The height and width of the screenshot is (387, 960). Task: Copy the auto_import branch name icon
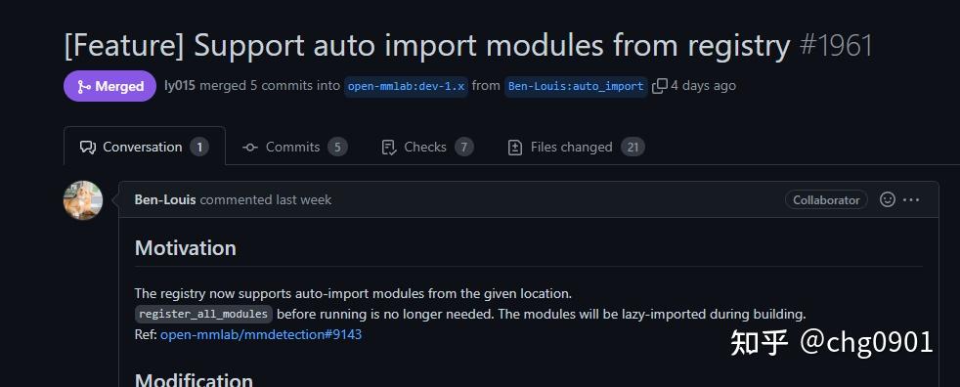point(659,86)
